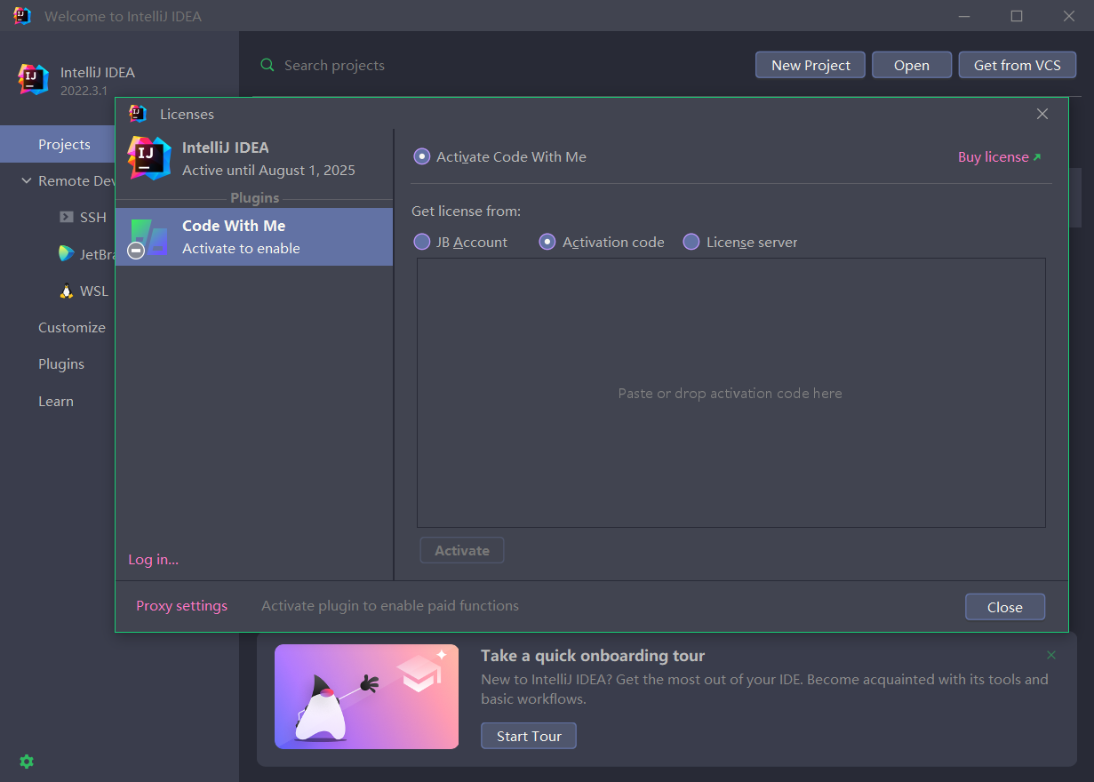The width and height of the screenshot is (1094, 782).
Task: Maximize the IntelliJ IDEA welcome window
Action: [x=1017, y=16]
